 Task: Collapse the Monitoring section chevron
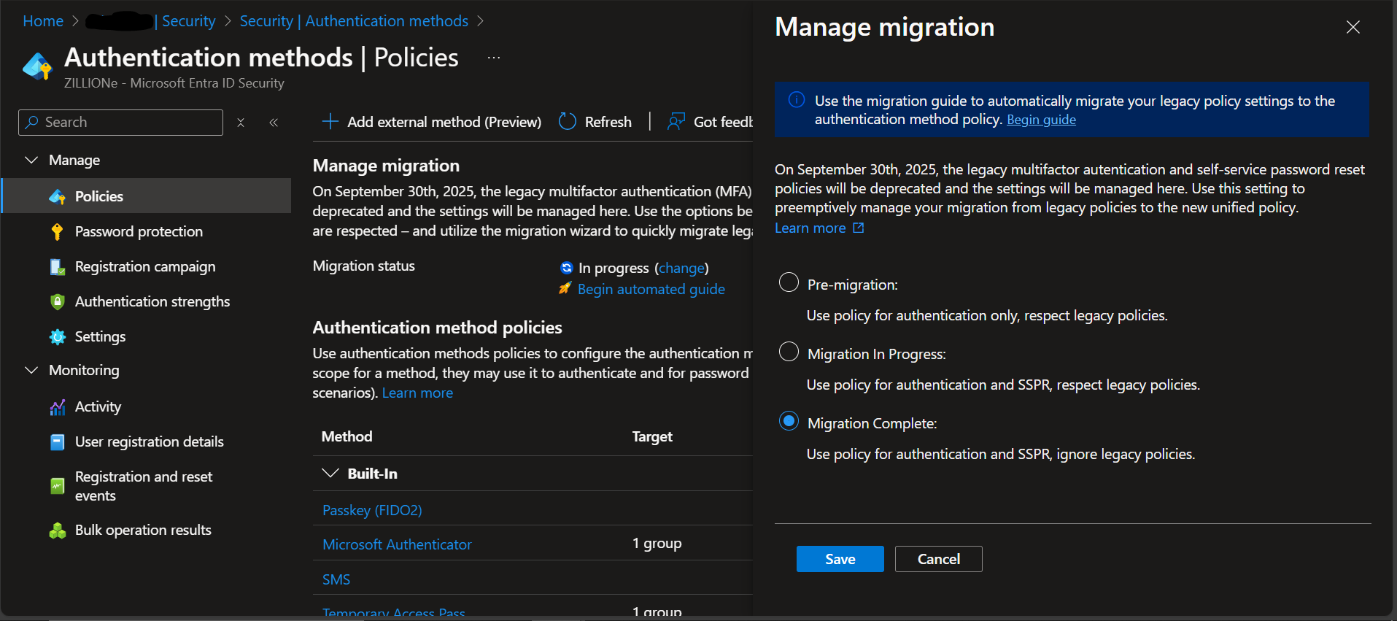31,370
